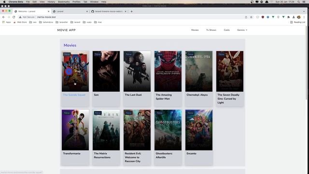
Task: Expand the Genres dropdown in the navbar
Action: coord(242,30)
